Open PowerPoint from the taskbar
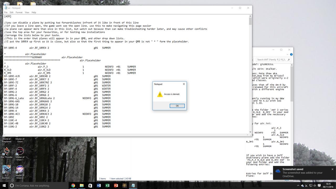The height and width of the screenshot is (189, 336). [116, 185]
